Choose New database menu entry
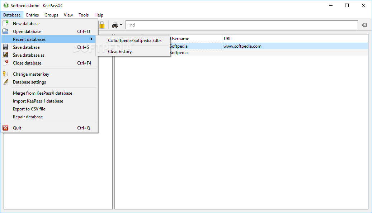This screenshot has width=372, height=213. pyautogui.click(x=50, y=23)
